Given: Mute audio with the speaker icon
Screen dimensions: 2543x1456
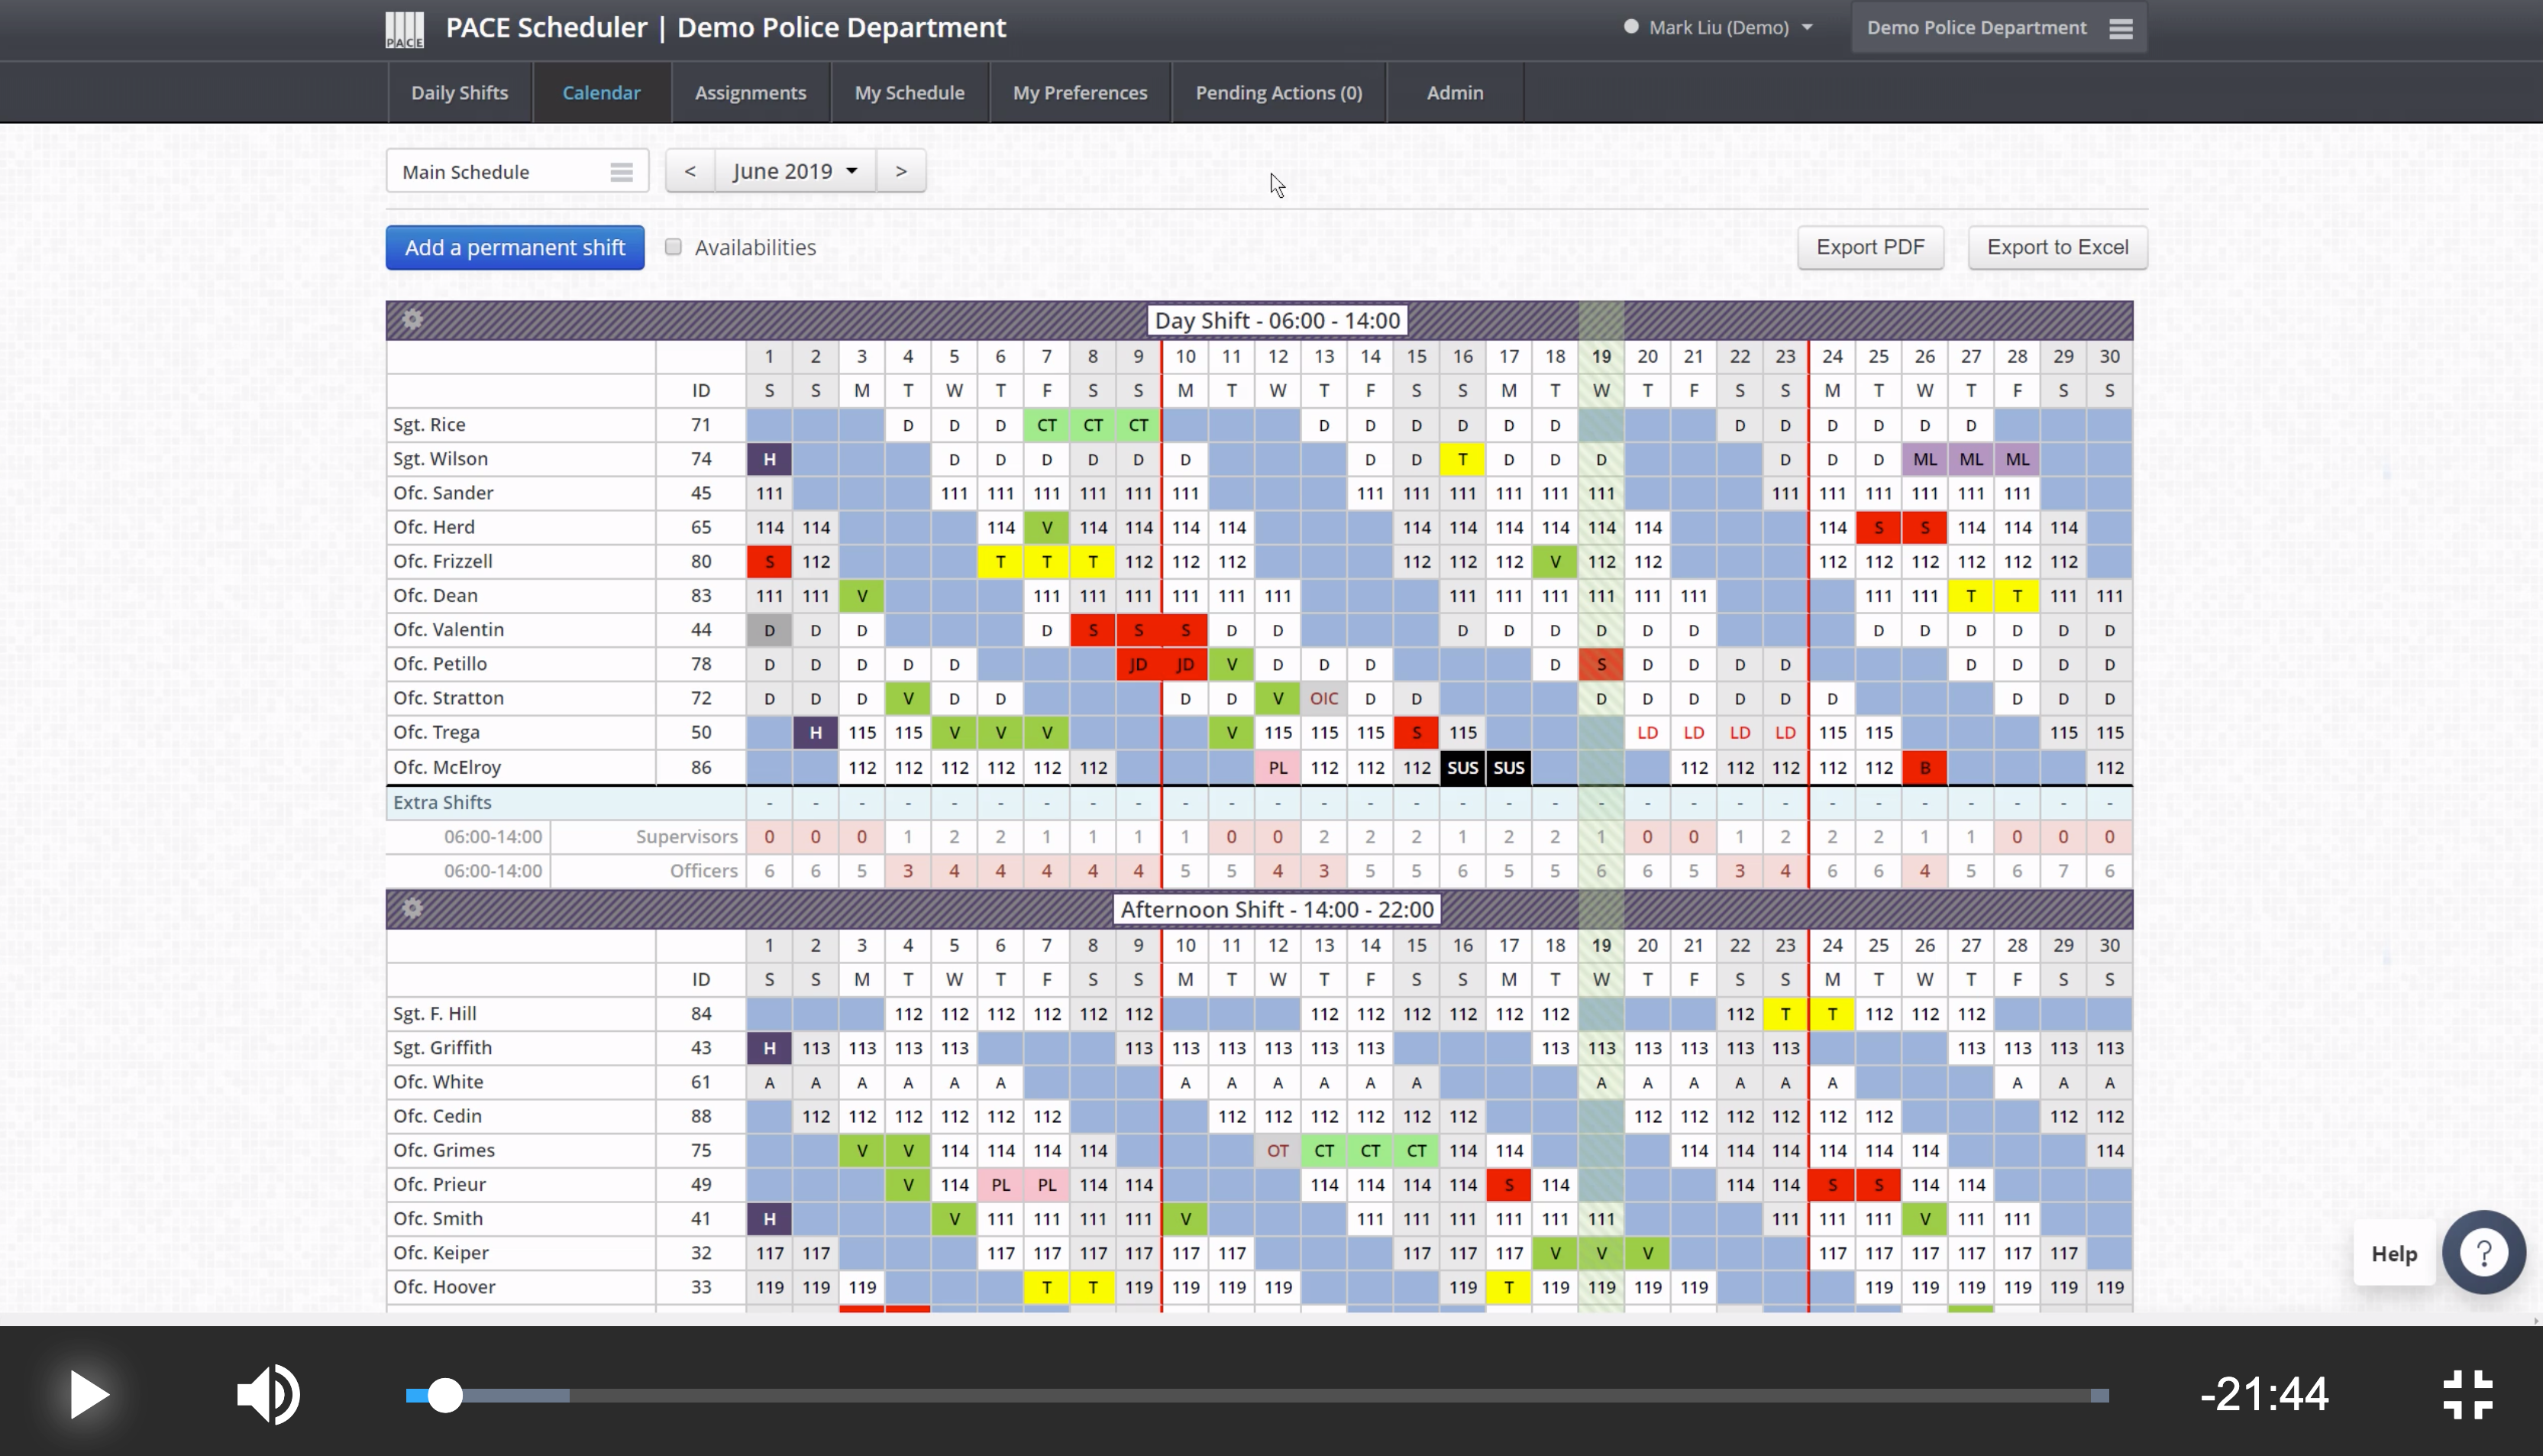Looking at the screenshot, I should pos(268,1394).
